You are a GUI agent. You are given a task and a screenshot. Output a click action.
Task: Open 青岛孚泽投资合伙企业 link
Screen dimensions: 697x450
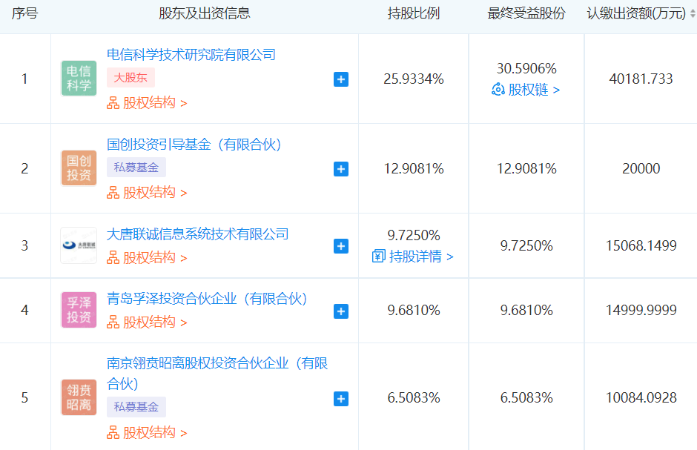[x=207, y=299]
